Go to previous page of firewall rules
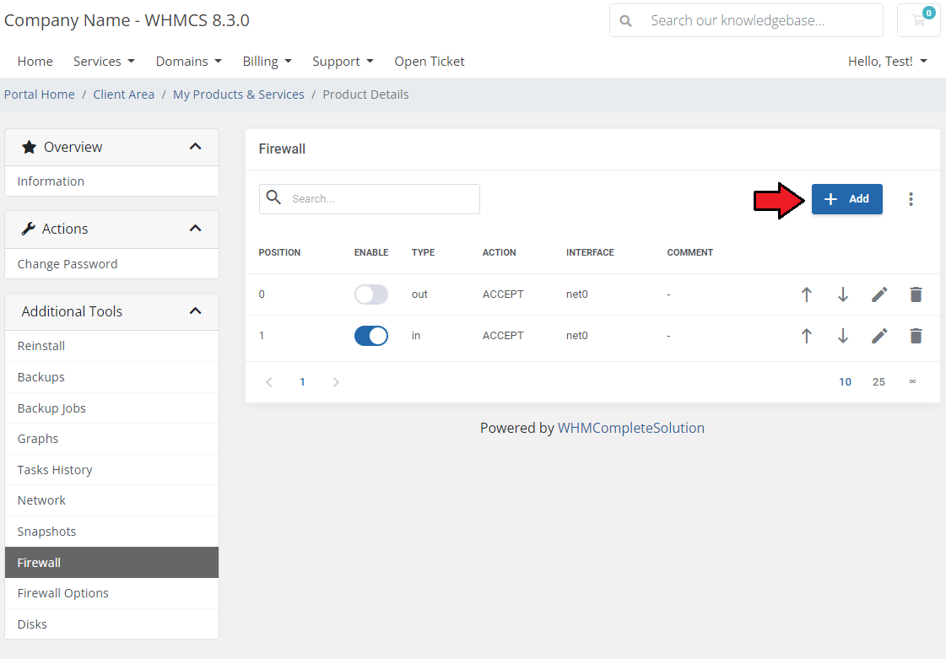This screenshot has height=659, width=946. pos(269,382)
